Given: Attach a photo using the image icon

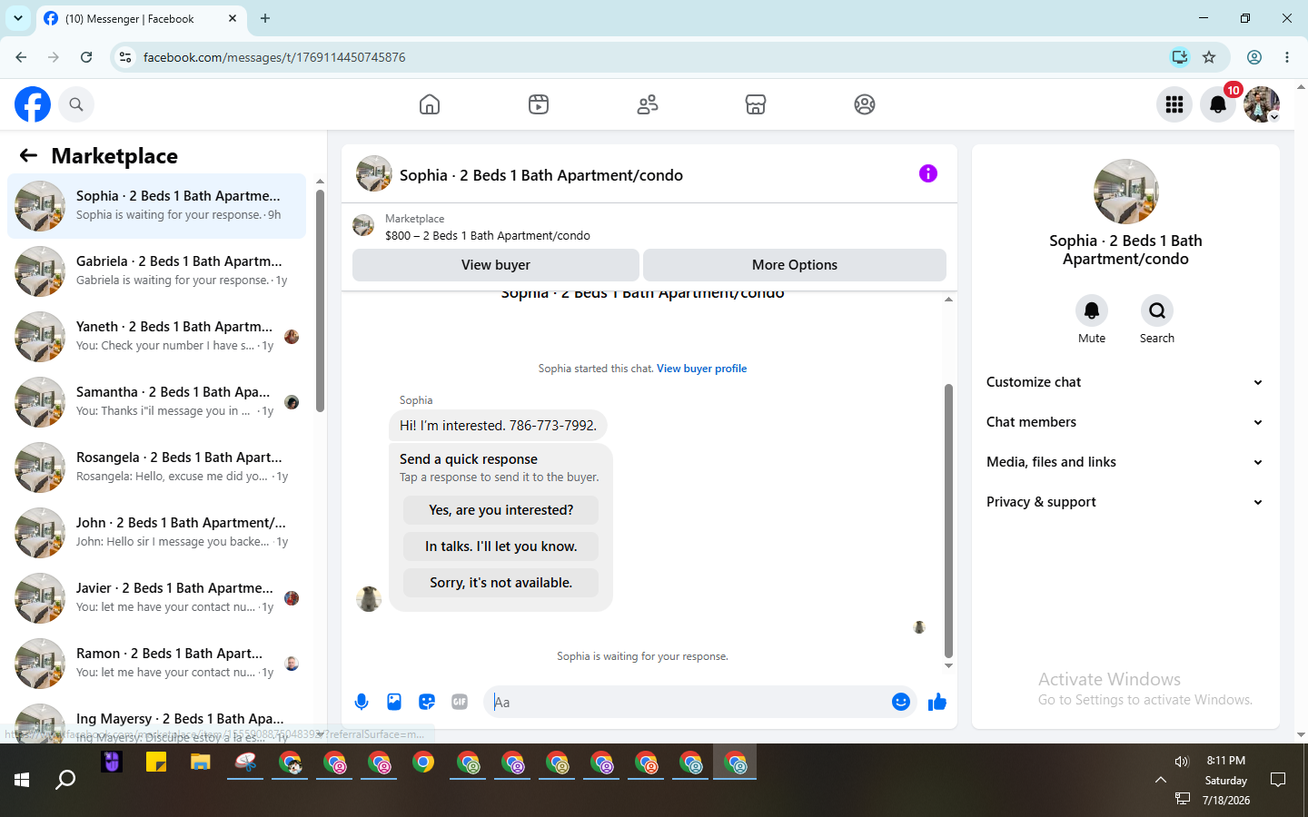Looking at the screenshot, I should pyautogui.click(x=394, y=702).
